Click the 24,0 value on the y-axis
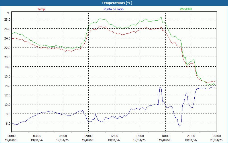228x143 pixels. point(7,38)
